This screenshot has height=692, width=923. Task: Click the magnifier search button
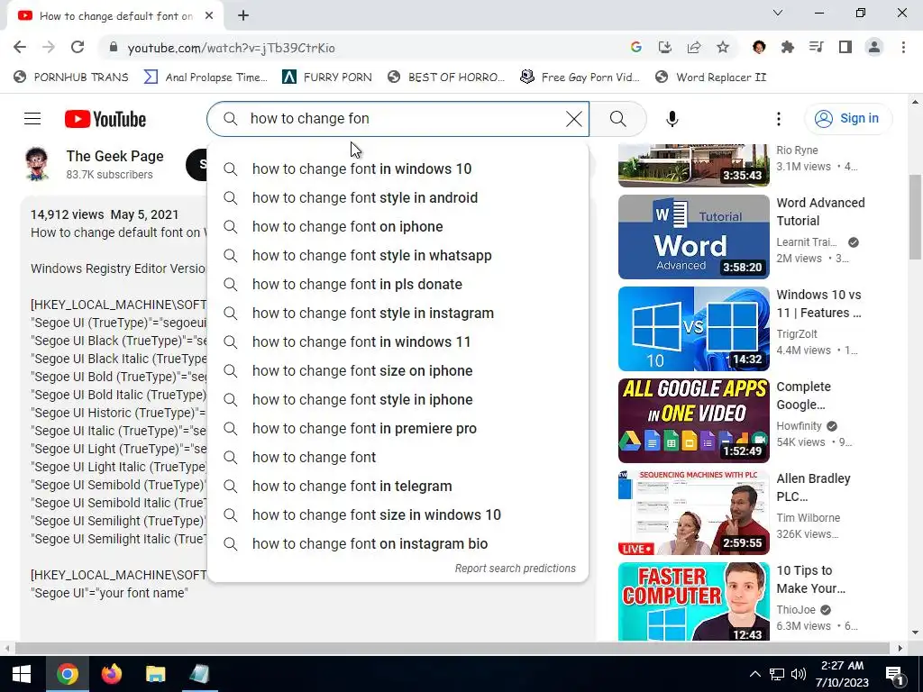617,119
